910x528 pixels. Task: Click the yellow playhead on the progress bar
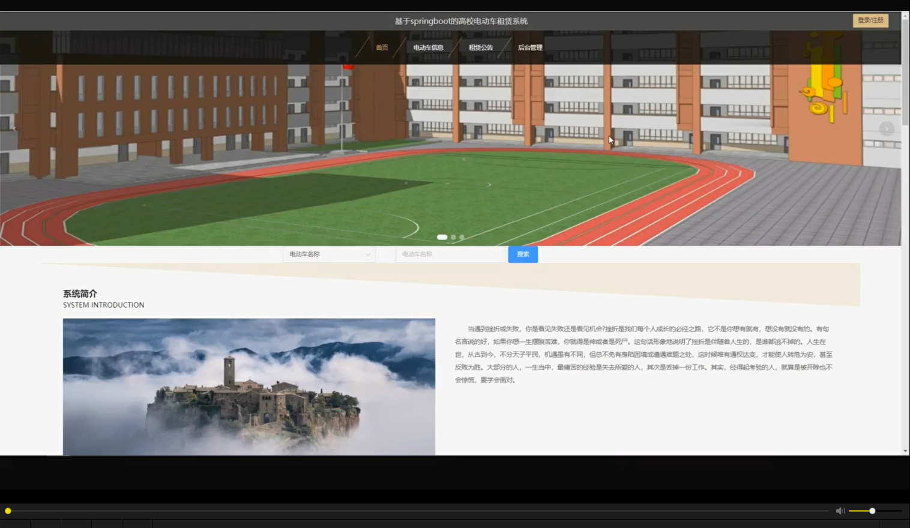7,511
